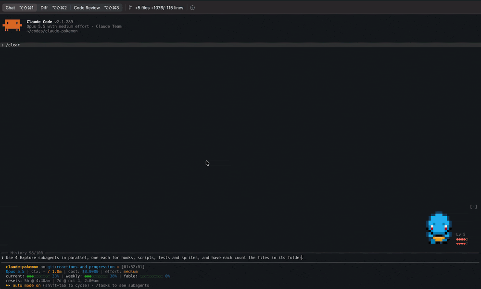Click the prompt chevron before input text
The width and height of the screenshot is (481, 289).
(2, 258)
